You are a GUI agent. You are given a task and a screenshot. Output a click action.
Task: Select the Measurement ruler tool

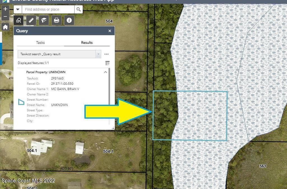pos(31,20)
